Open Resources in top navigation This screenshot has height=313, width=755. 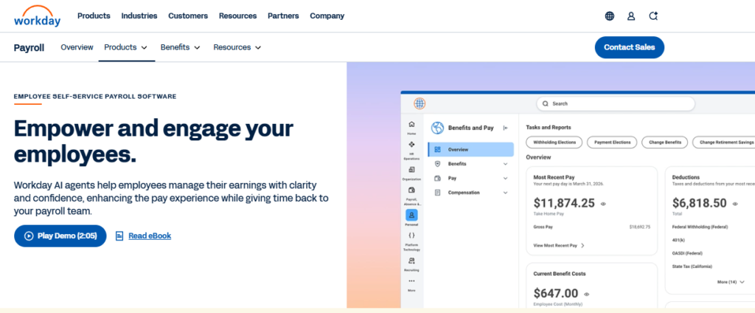pos(238,16)
